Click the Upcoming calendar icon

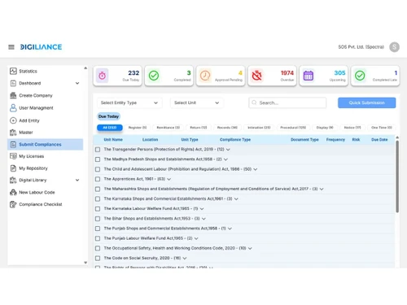click(309, 76)
